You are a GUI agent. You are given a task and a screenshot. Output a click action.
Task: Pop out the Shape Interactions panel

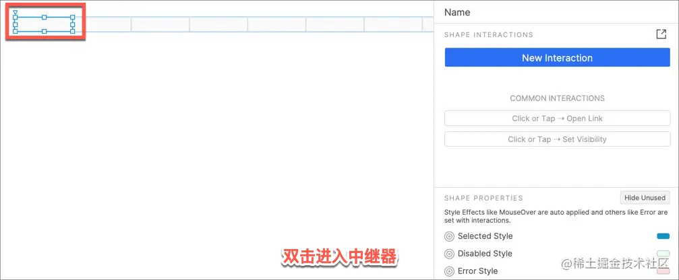tap(661, 34)
